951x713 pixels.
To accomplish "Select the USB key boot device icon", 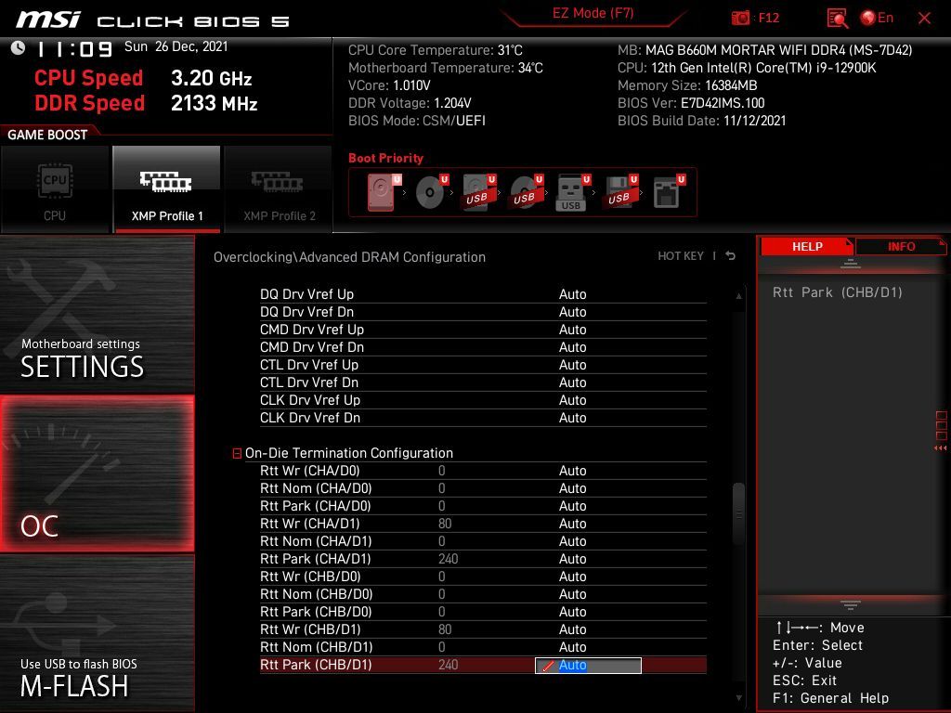I will (571, 192).
